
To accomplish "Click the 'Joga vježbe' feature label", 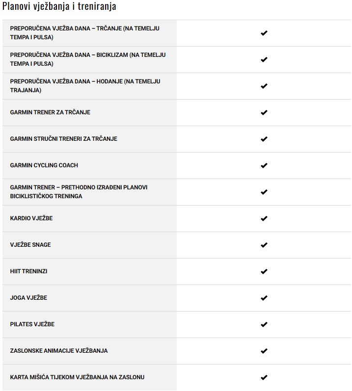I will point(28,298).
